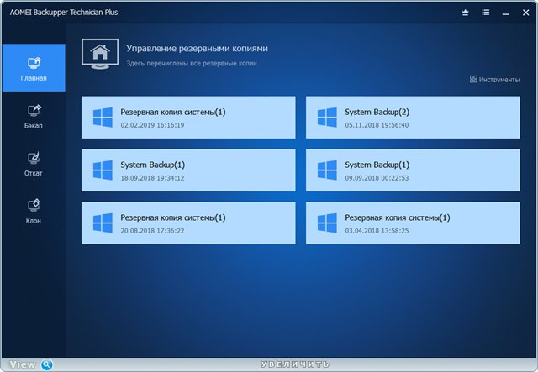Click Windows logo of 18.09.2018 backup
This screenshot has width=538, height=372.
coord(103,170)
